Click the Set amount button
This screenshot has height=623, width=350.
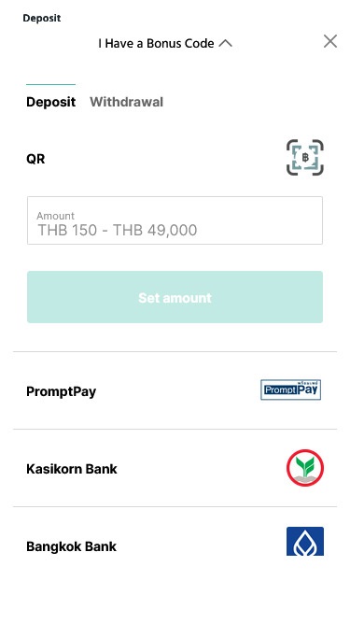point(175,297)
